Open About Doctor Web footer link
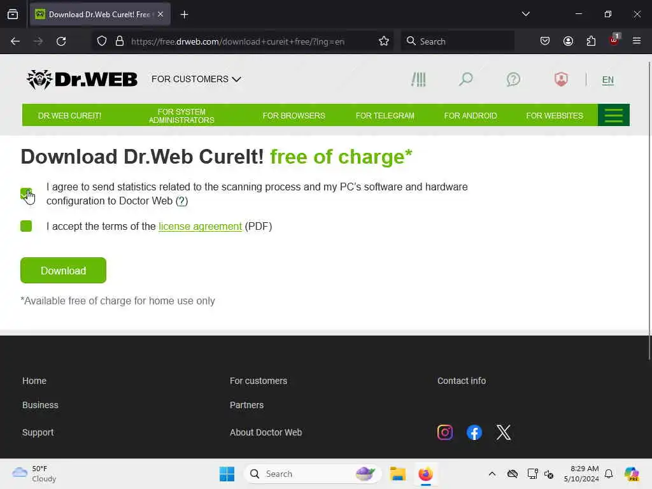The image size is (652, 489). coord(266,432)
